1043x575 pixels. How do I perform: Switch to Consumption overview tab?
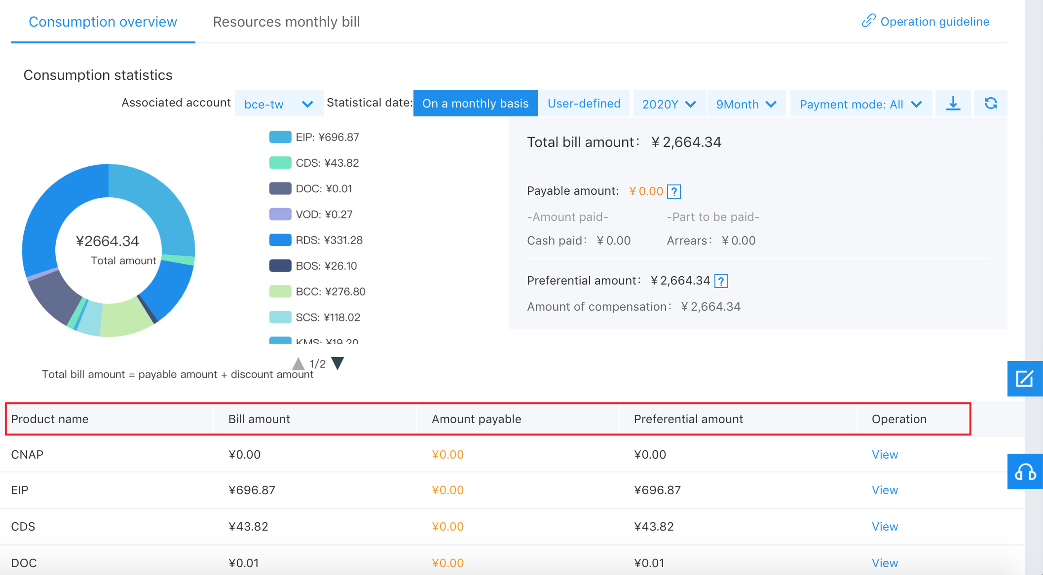point(103,22)
